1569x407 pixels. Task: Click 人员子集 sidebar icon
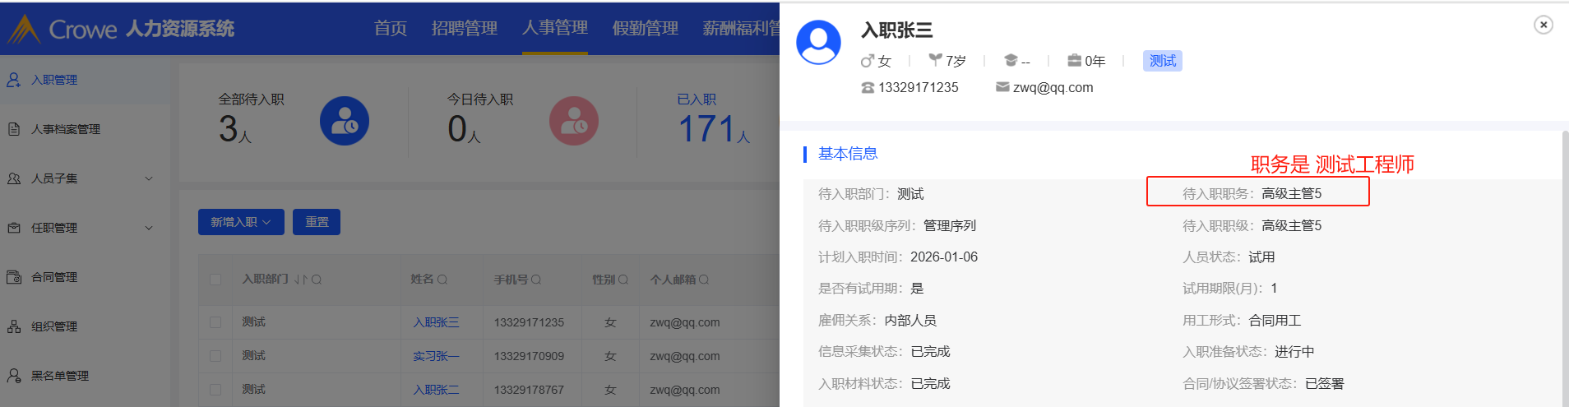14,178
